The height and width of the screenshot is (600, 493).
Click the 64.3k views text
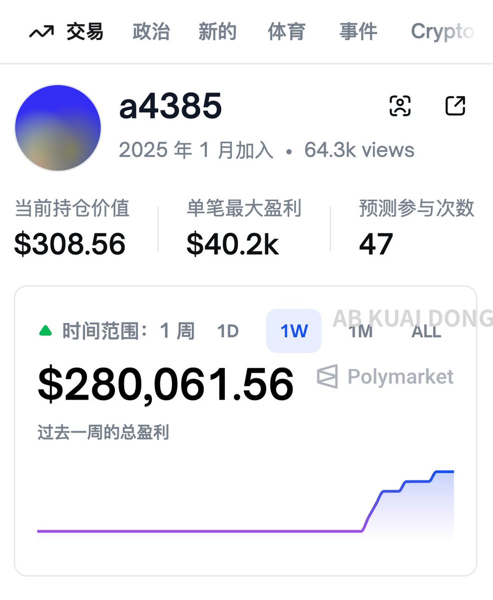click(x=360, y=150)
